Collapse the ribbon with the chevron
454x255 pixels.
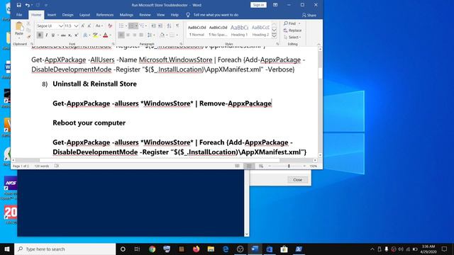coord(319,44)
